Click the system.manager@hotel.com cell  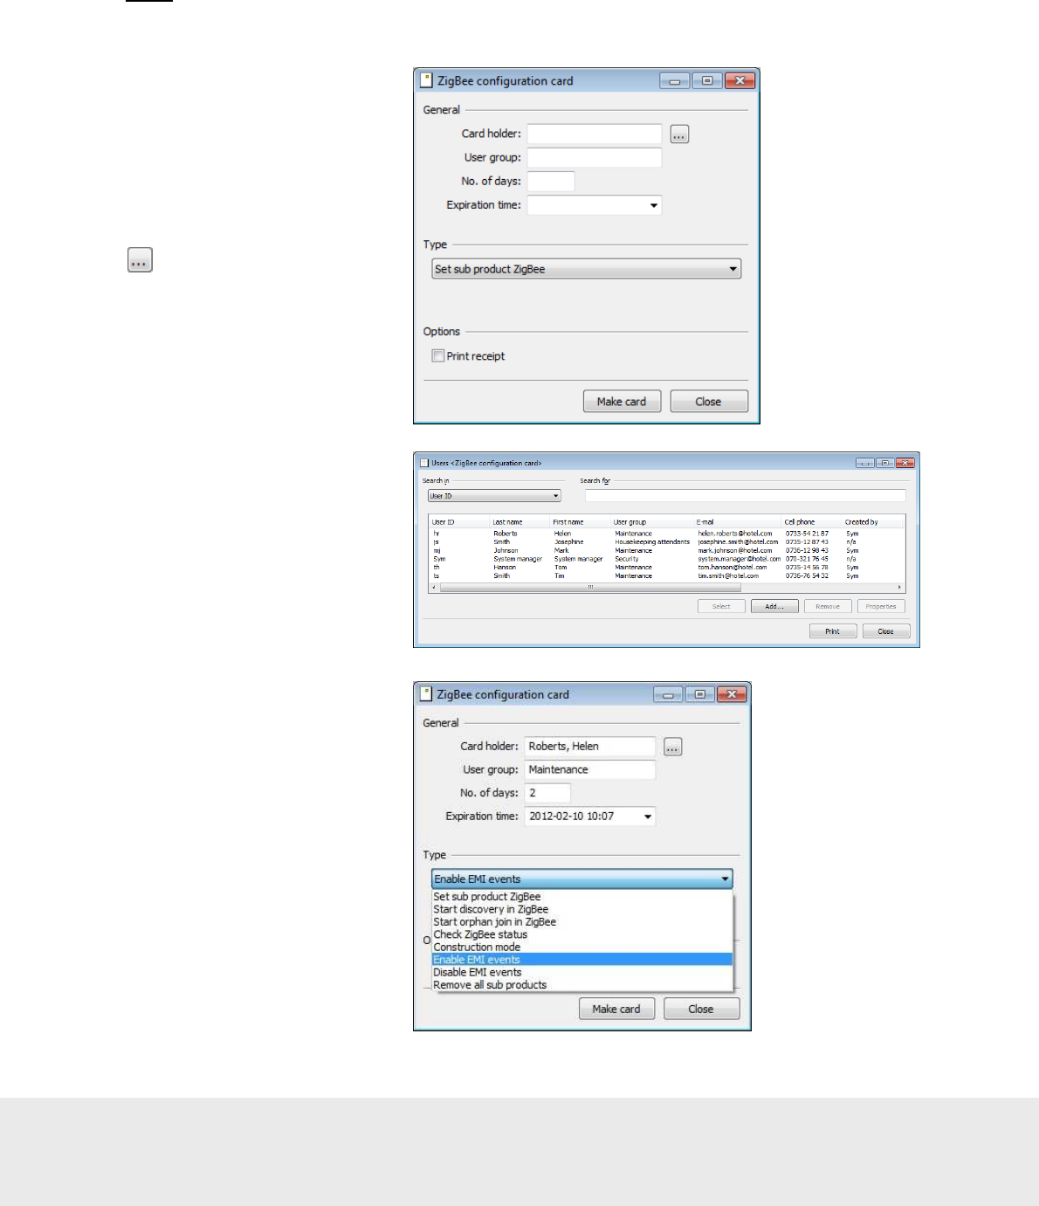pos(740,559)
